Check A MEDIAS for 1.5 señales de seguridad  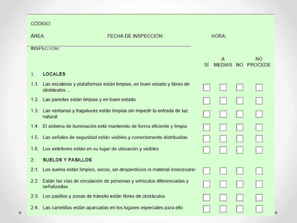point(223,139)
